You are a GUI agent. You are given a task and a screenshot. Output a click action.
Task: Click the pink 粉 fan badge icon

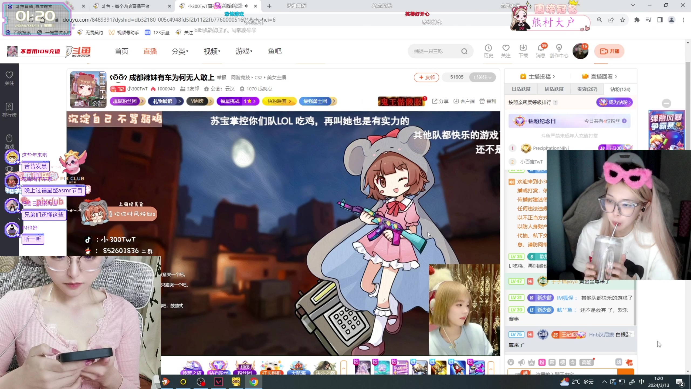click(x=542, y=362)
